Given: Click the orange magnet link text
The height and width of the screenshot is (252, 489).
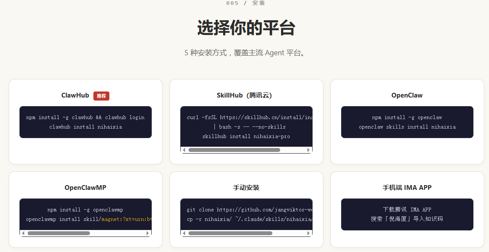Looking at the screenshot, I should (x=127, y=219).
